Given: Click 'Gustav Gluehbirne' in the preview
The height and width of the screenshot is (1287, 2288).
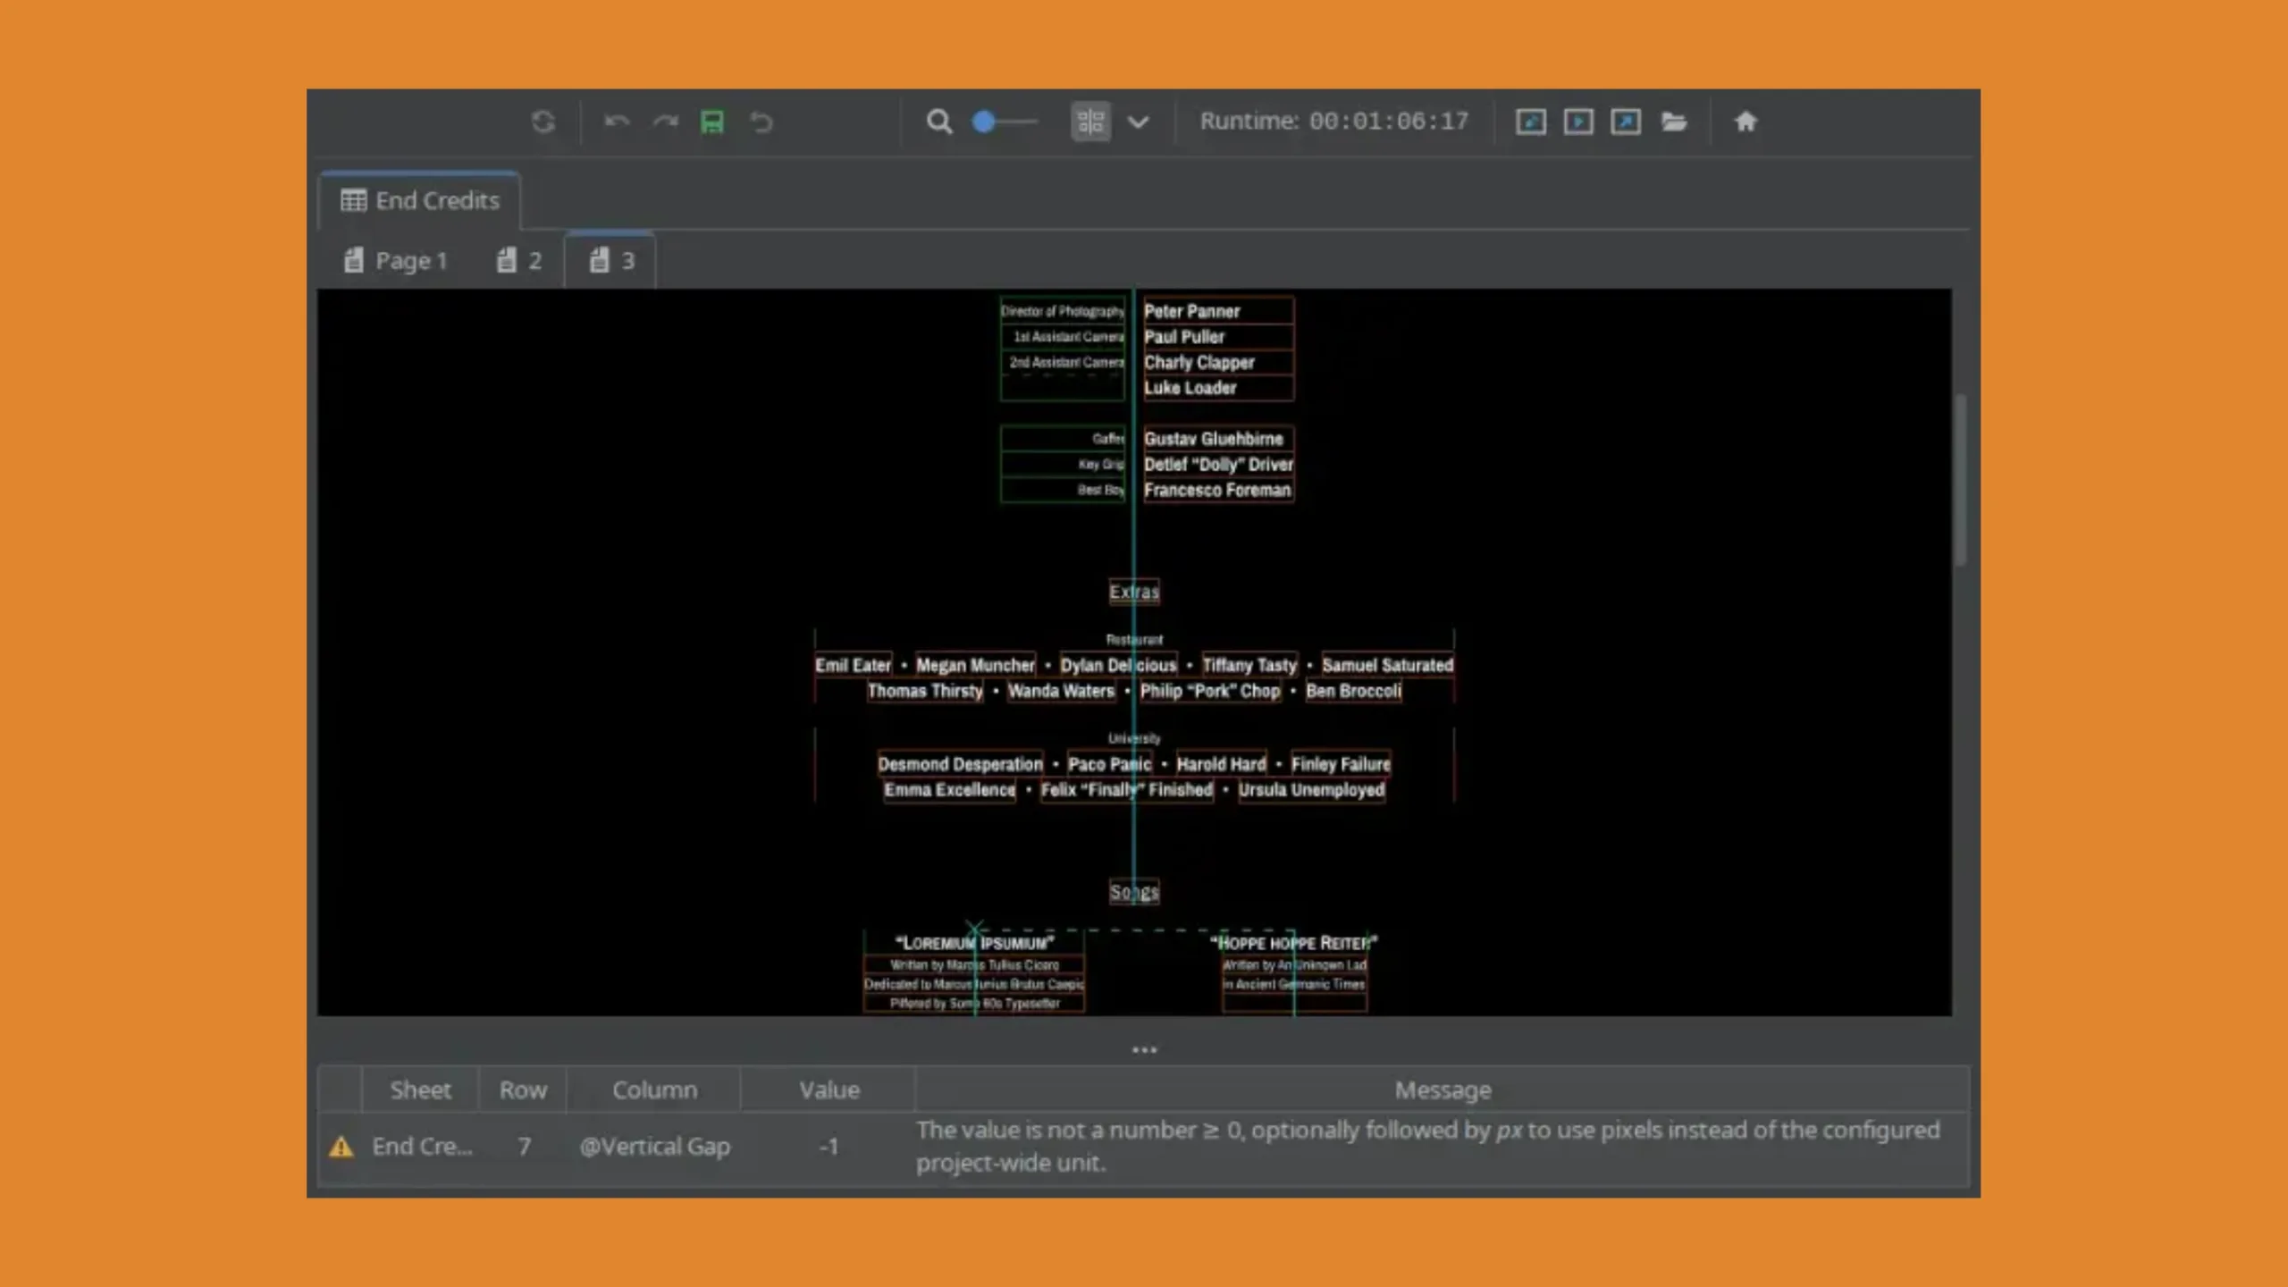Looking at the screenshot, I should [x=1213, y=439].
